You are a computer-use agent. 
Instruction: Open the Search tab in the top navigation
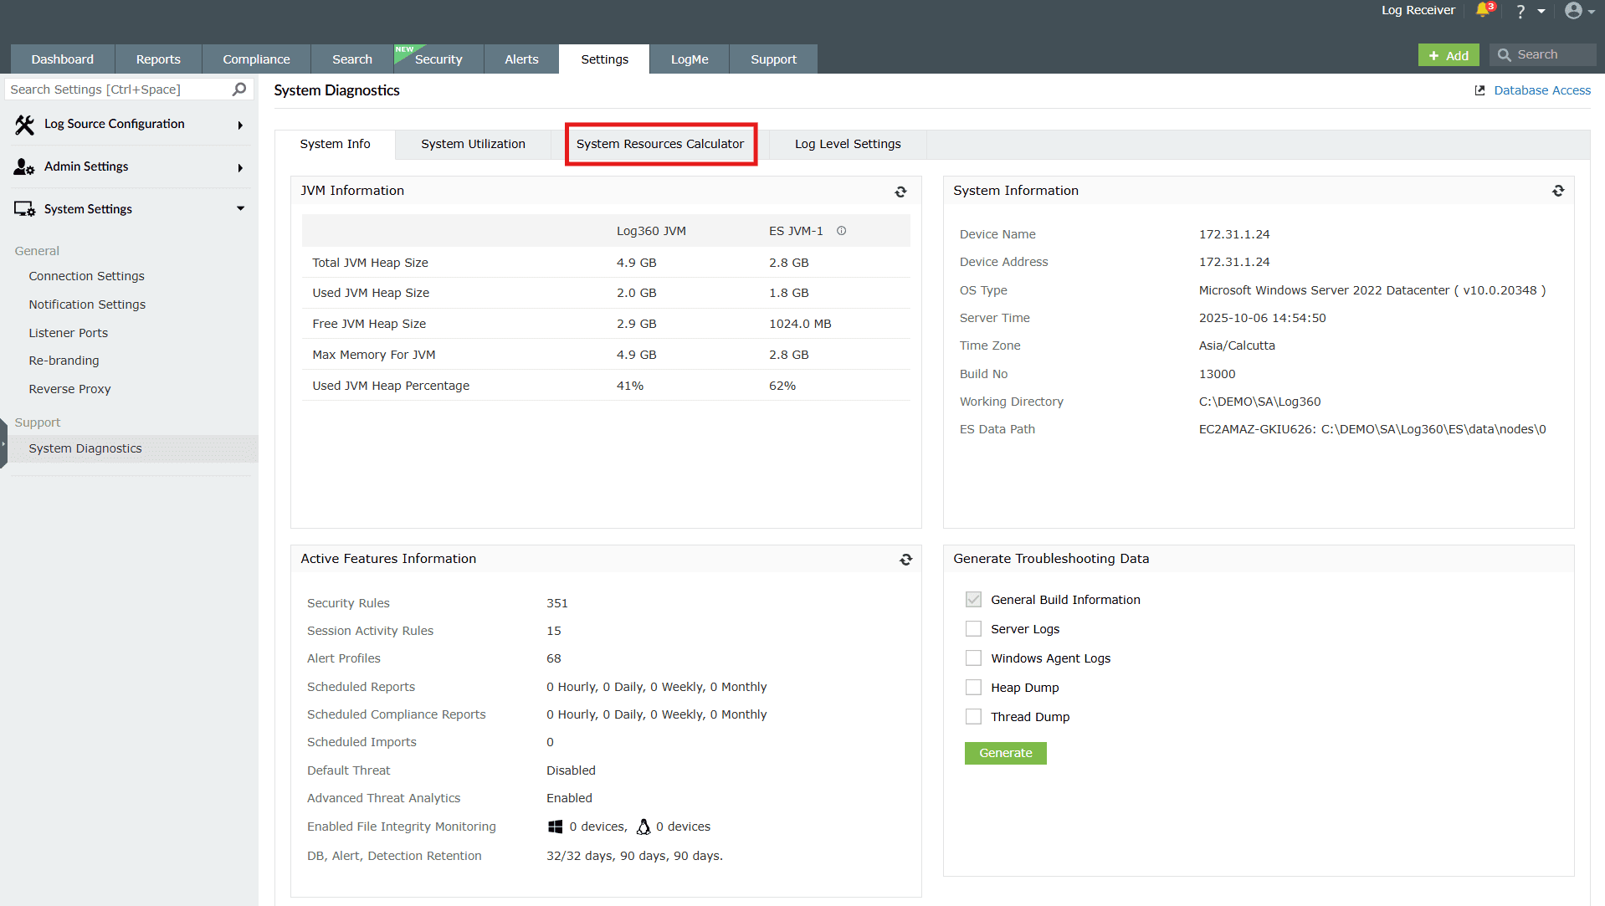tap(352, 59)
